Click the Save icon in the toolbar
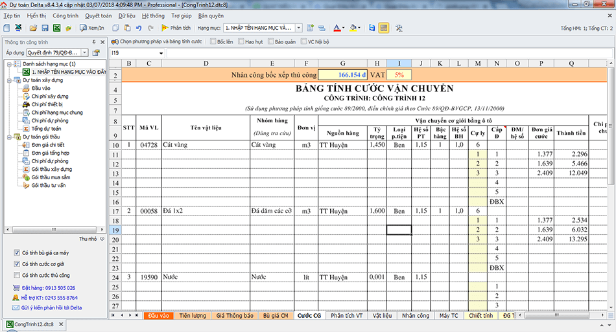Image resolution: width=616 pixels, height=332 pixels. click(x=45, y=28)
